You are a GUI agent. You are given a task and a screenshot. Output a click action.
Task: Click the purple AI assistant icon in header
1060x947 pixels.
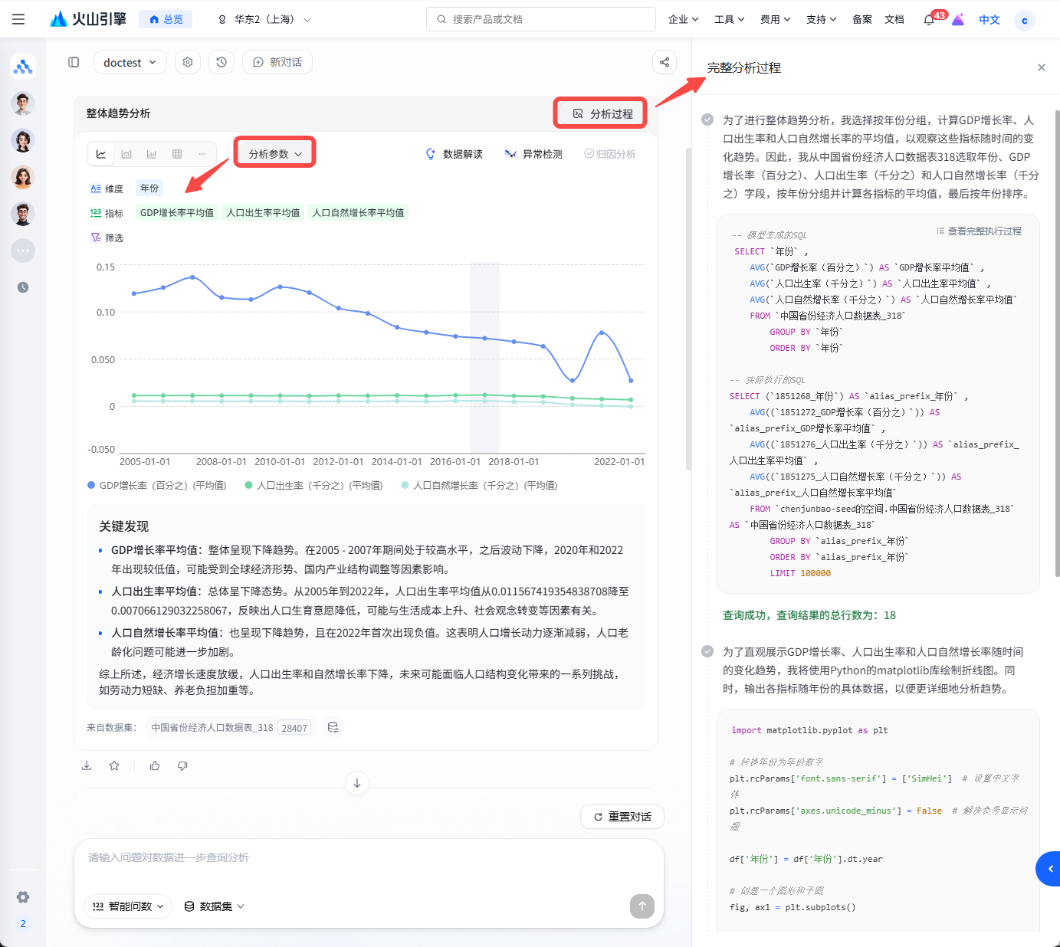[x=958, y=20]
